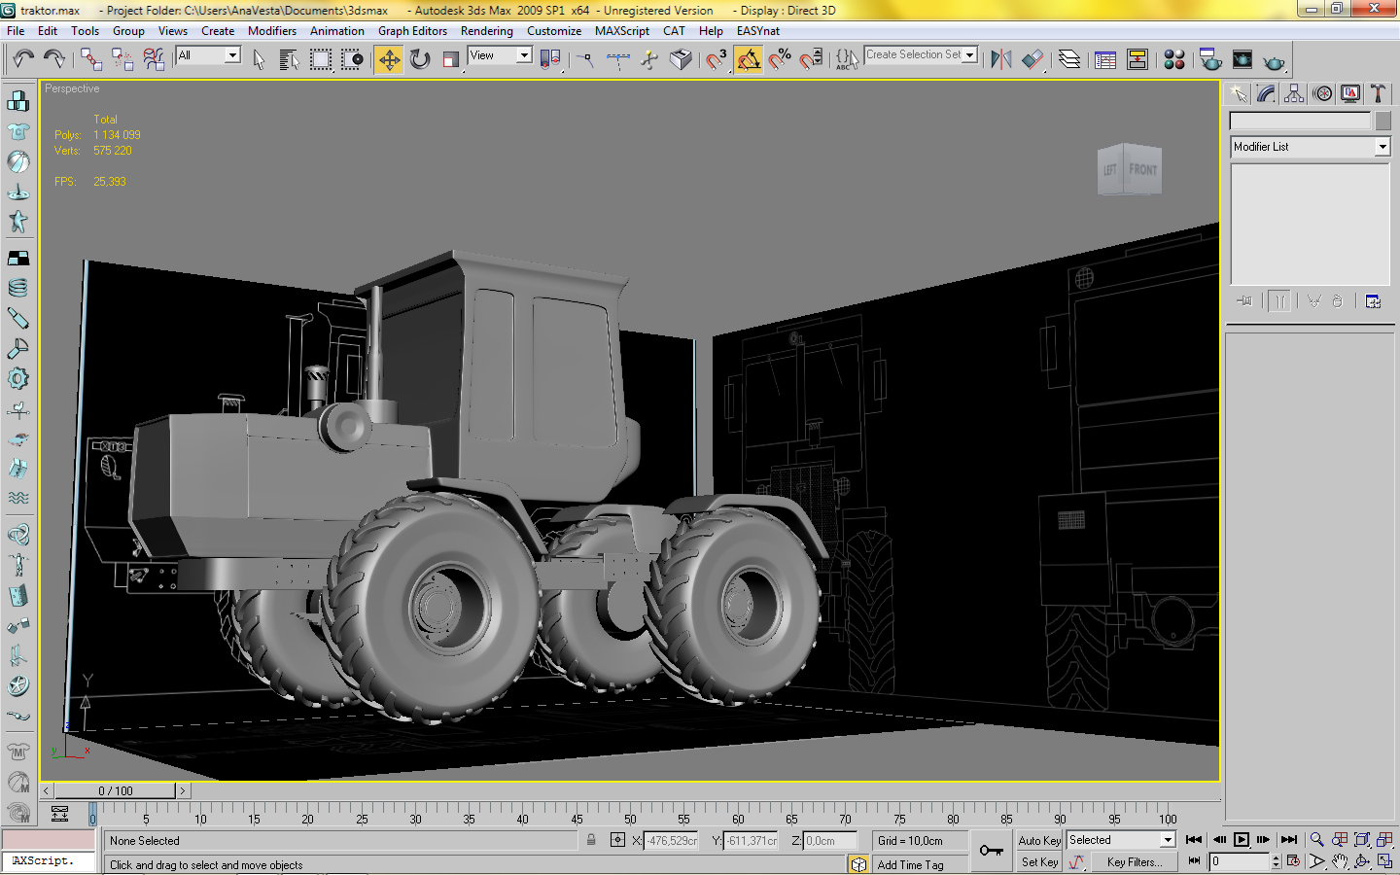Open the Rendering menu
The image size is (1400, 875).
(x=486, y=31)
